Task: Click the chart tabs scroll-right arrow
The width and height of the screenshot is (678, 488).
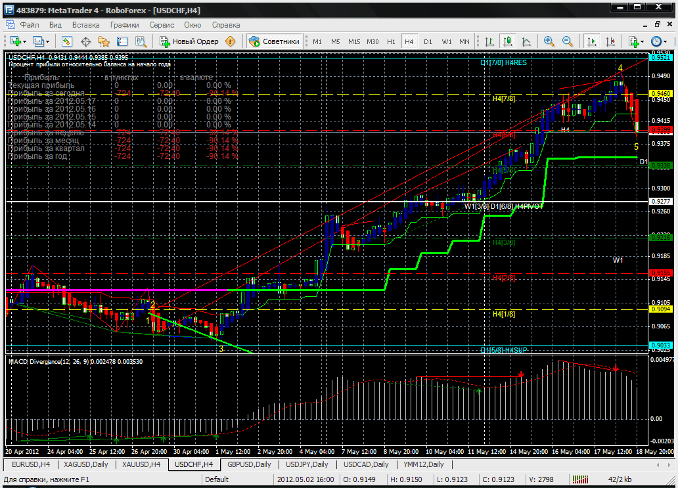Action: [669, 464]
